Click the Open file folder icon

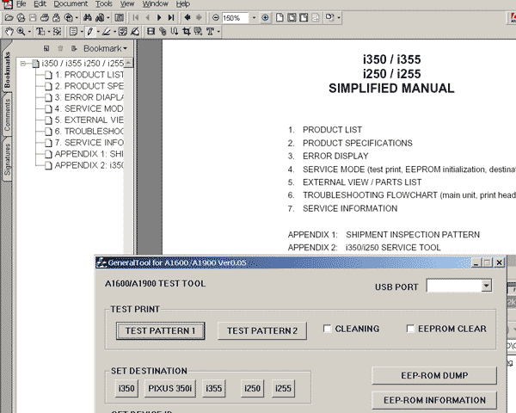point(9,17)
